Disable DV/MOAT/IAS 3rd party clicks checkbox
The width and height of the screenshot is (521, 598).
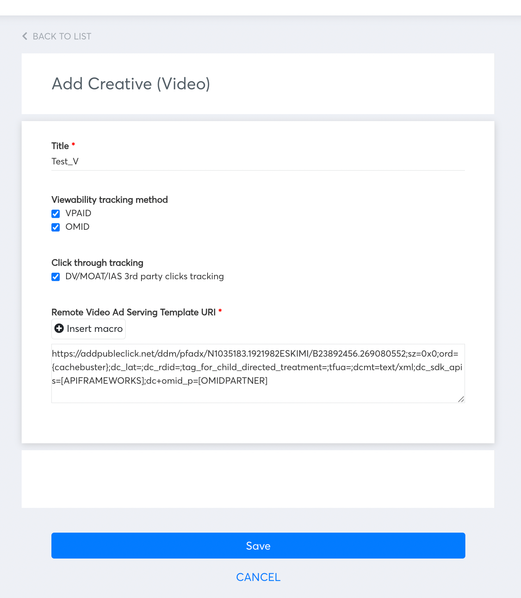click(56, 277)
